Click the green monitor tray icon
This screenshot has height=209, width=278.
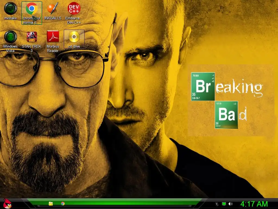(224, 204)
